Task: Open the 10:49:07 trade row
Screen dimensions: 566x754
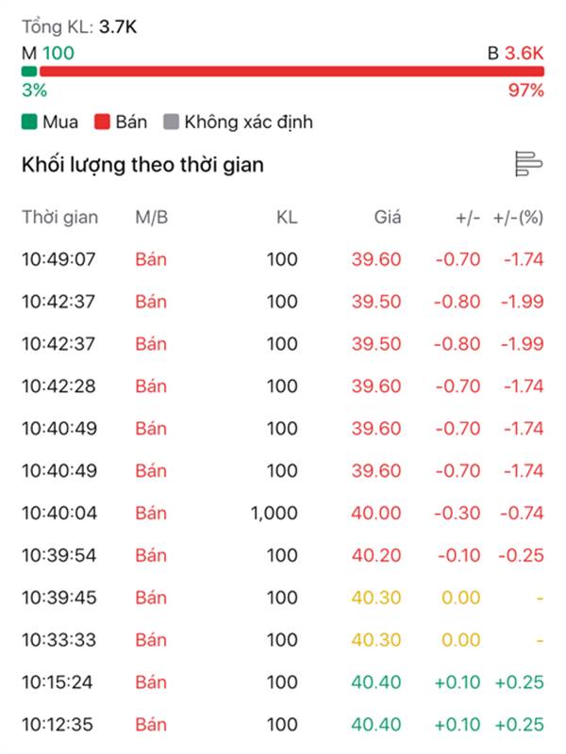Action: pyautogui.click(x=283, y=259)
